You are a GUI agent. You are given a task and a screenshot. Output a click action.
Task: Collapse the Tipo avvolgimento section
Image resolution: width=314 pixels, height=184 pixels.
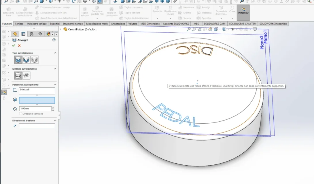click(55, 53)
